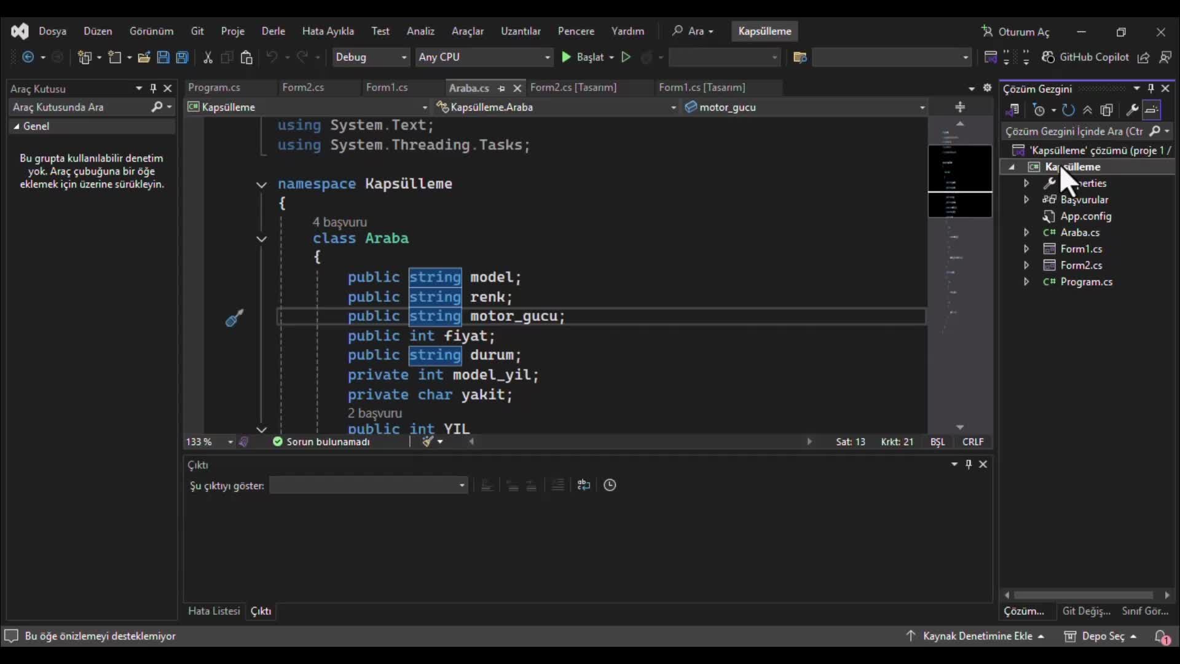Image resolution: width=1180 pixels, height=664 pixels.
Task: Click the Git Değiş... bottom tab
Action: coord(1086,611)
